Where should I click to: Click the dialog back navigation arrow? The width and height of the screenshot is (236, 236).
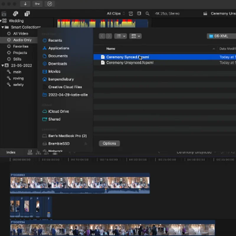(x=102, y=36)
